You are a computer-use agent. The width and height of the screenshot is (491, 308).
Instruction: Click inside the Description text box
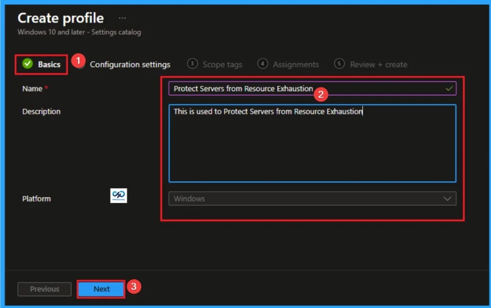tap(312, 142)
